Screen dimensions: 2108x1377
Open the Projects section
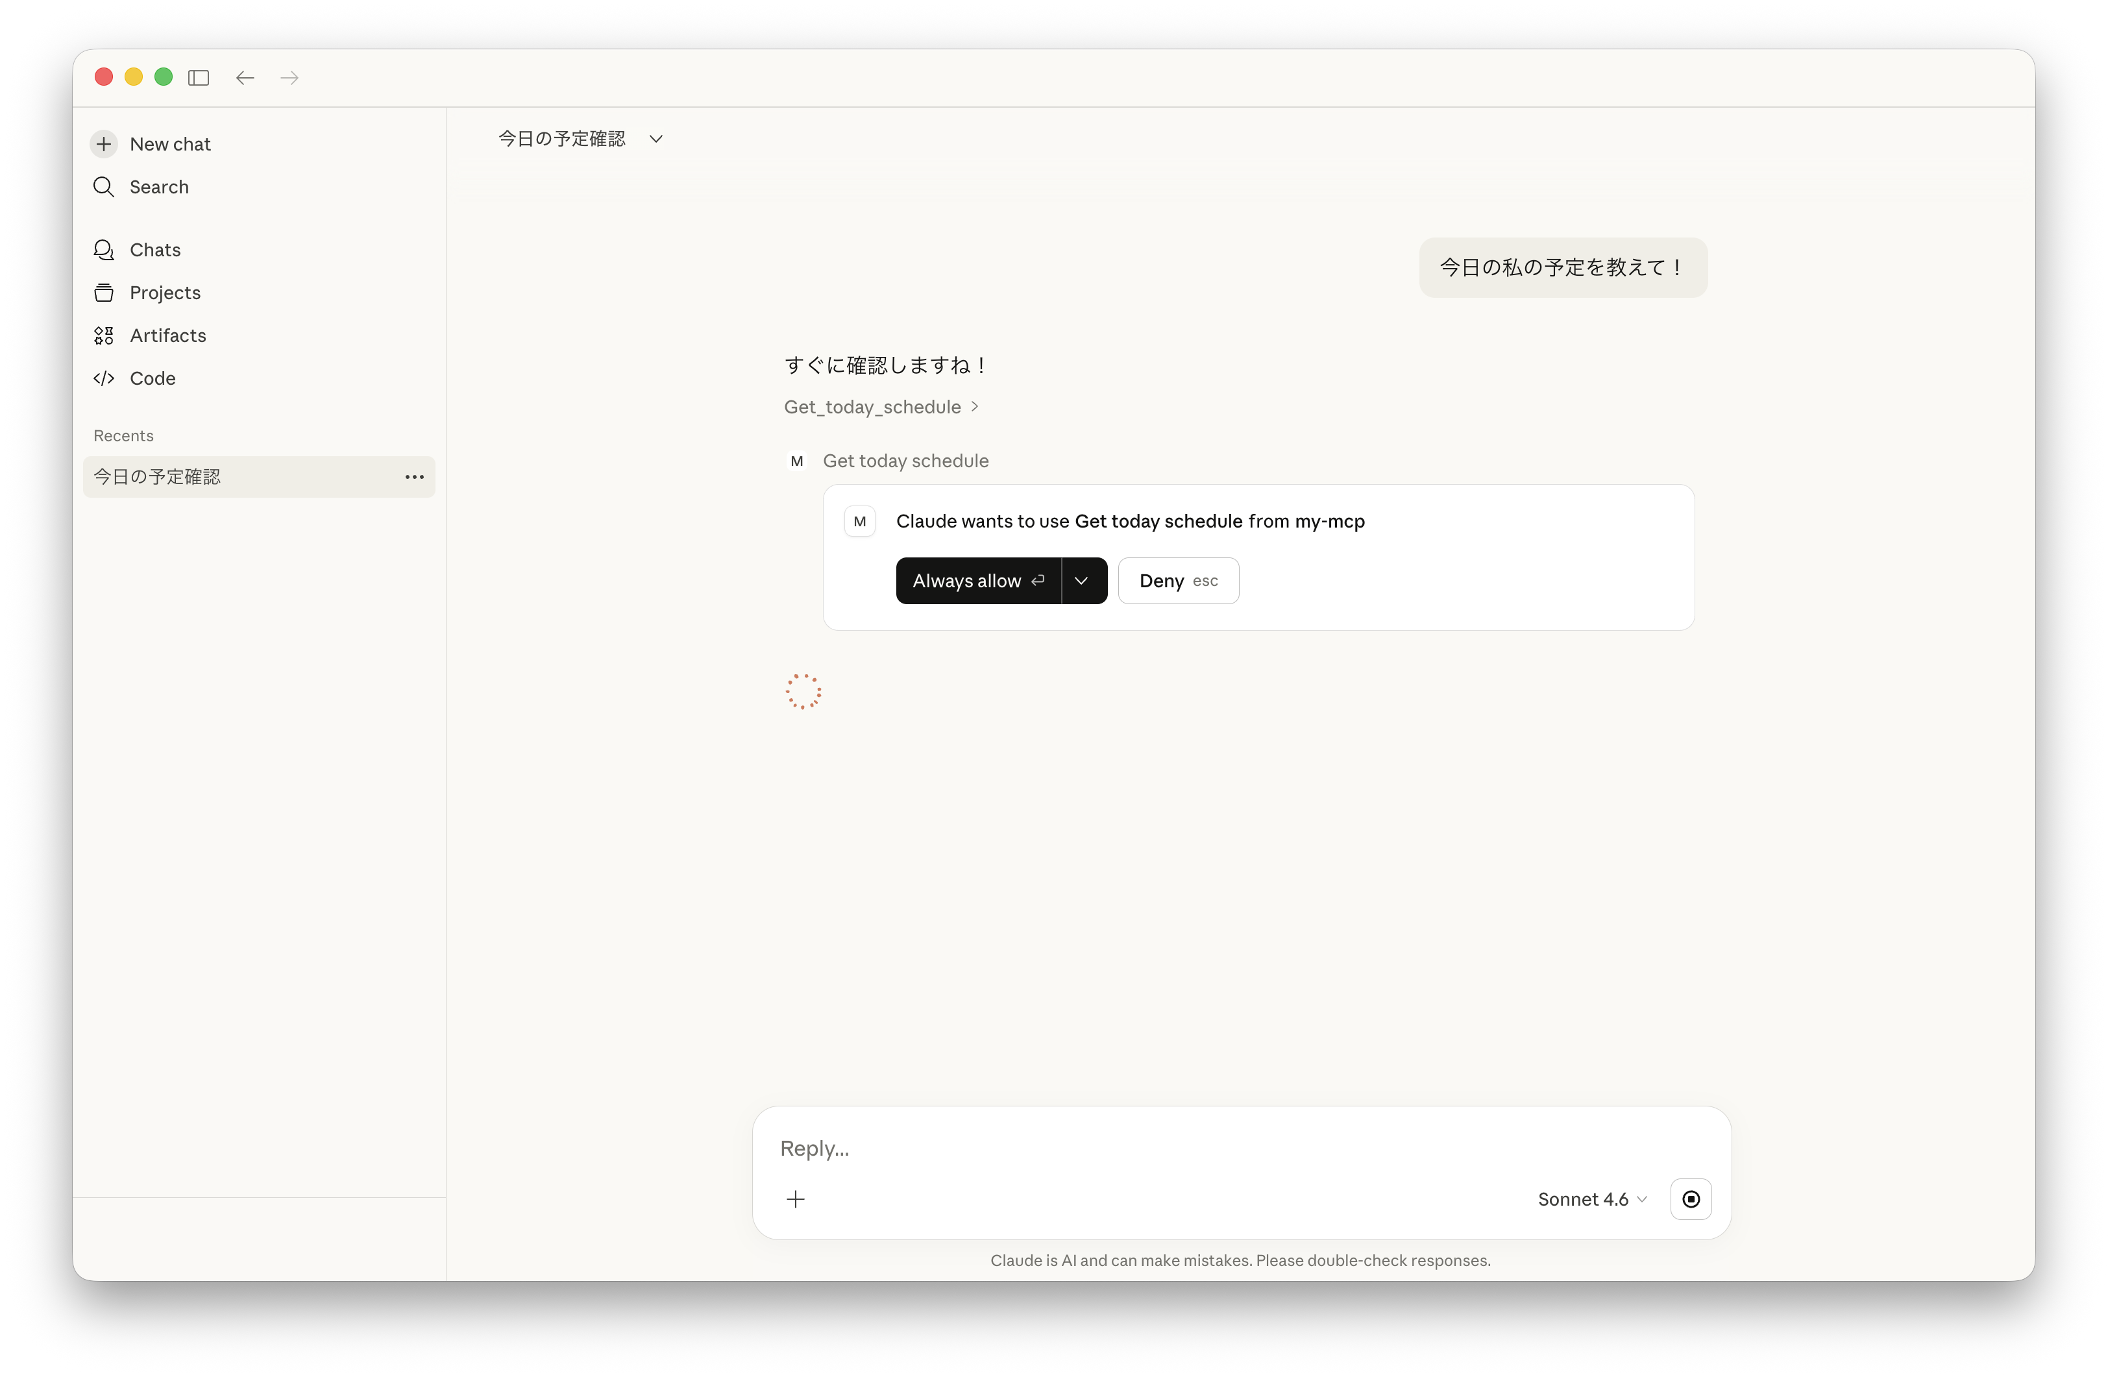[x=165, y=292]
